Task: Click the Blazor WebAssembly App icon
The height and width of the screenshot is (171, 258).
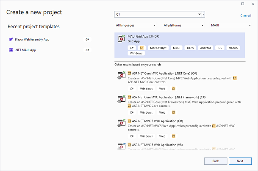Action: point(11,39)
